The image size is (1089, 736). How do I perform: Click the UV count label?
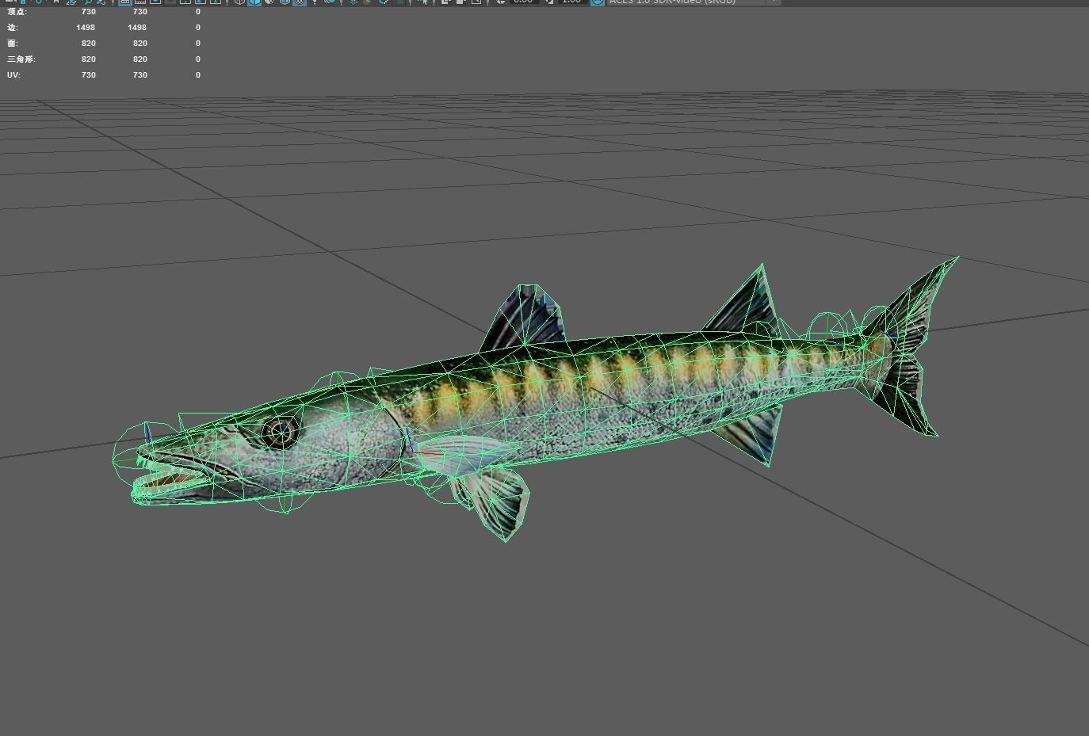point(13,75)
